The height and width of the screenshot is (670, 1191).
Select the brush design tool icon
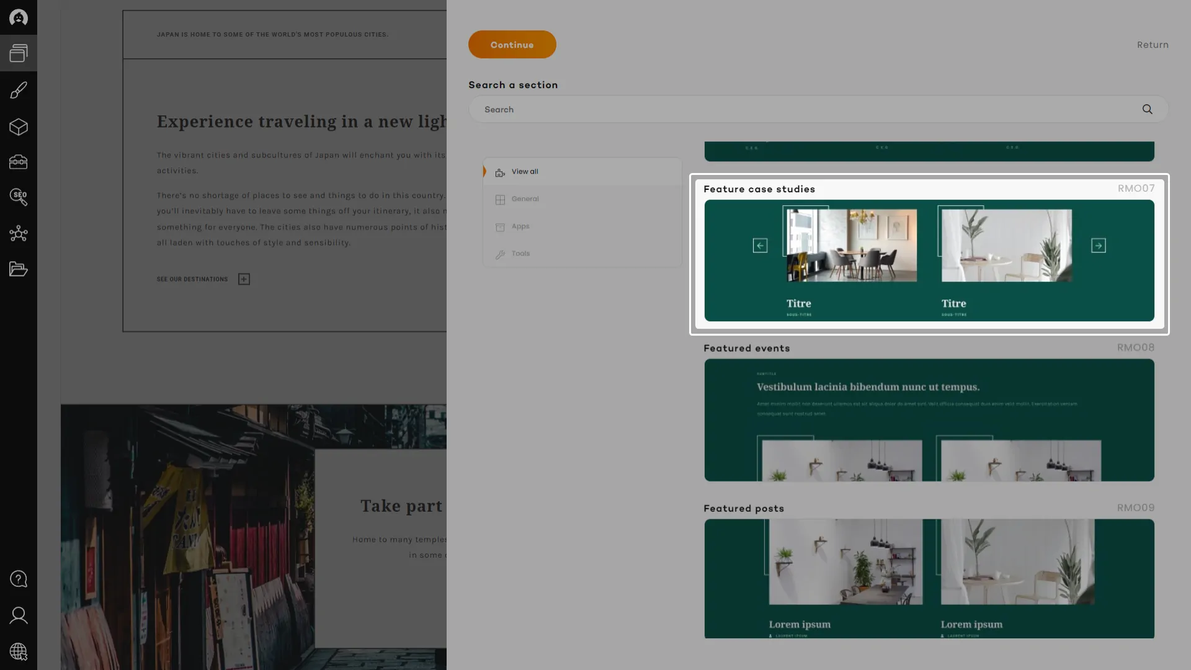[x=19, y=91]
